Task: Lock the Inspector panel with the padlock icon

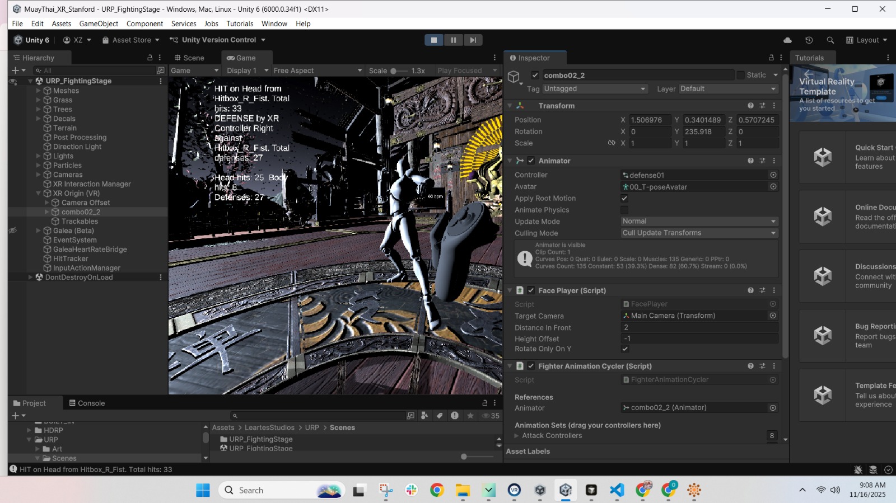Action: pyautogui.click(x=771, y=58)
